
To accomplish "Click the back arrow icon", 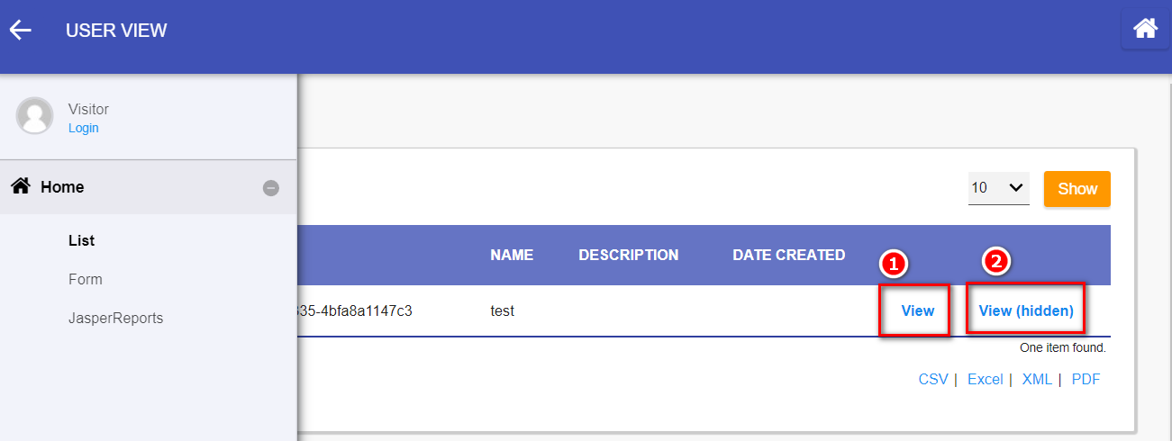I will click(21, 31).
